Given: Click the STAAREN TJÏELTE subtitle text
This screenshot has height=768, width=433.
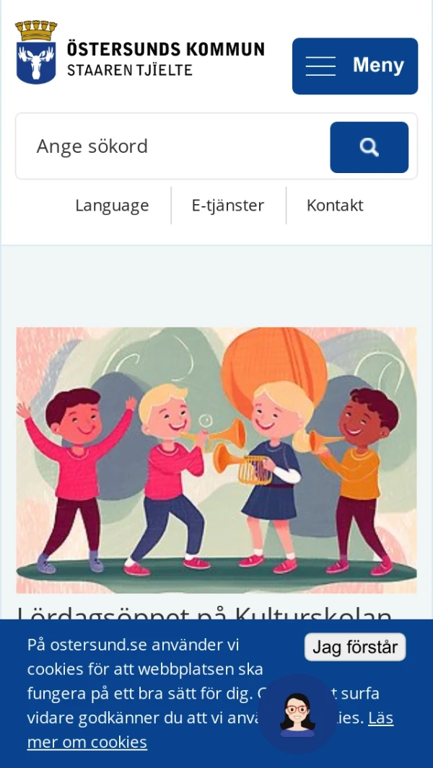Looking at the screenshot, I should pos(129,70).
